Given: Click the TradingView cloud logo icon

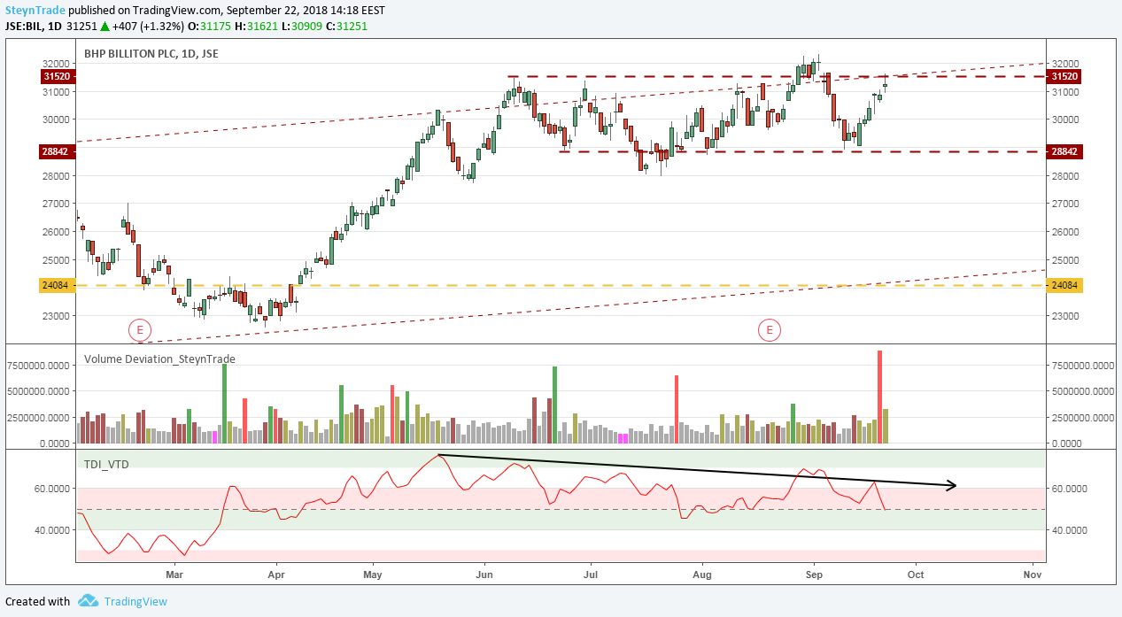Looking at the screenshot, I should click(x=88, y=601).
